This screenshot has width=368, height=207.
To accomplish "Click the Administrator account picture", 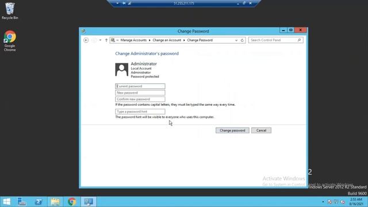I will pyautogui.click(x=121, y=70).
